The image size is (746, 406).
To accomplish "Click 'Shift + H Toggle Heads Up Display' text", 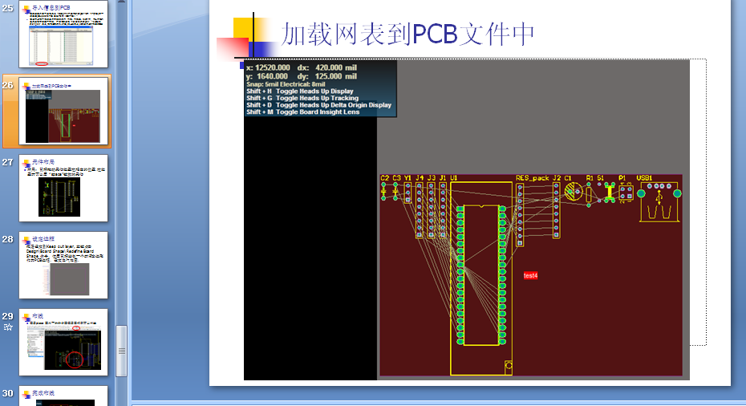I will 300,91.
